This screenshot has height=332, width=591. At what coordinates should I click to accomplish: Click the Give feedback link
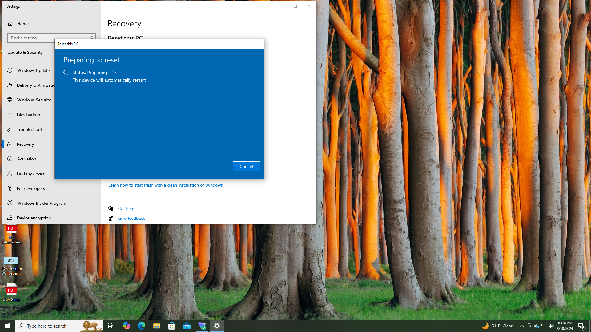pos(131,218)
